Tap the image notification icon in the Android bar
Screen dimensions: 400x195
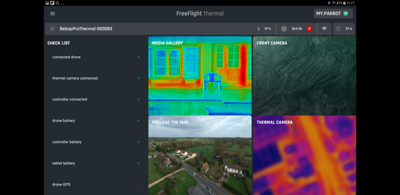point(47,3)
